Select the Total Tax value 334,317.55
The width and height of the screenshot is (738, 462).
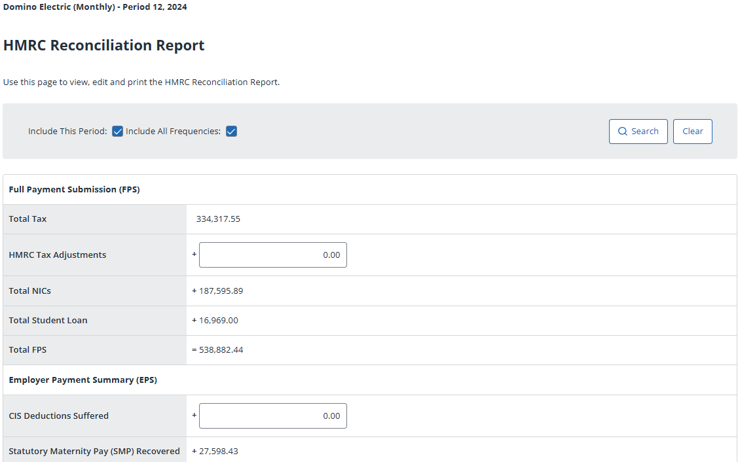[x=218, y=219]
